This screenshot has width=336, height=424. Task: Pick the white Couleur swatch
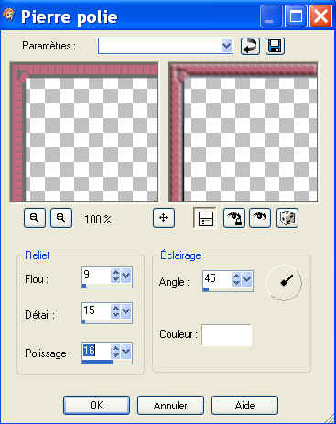pos(227,335)
